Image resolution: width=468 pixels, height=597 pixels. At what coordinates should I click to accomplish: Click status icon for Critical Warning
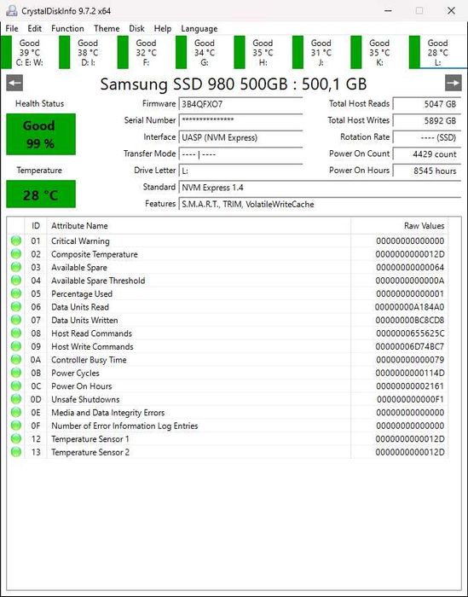16,241
